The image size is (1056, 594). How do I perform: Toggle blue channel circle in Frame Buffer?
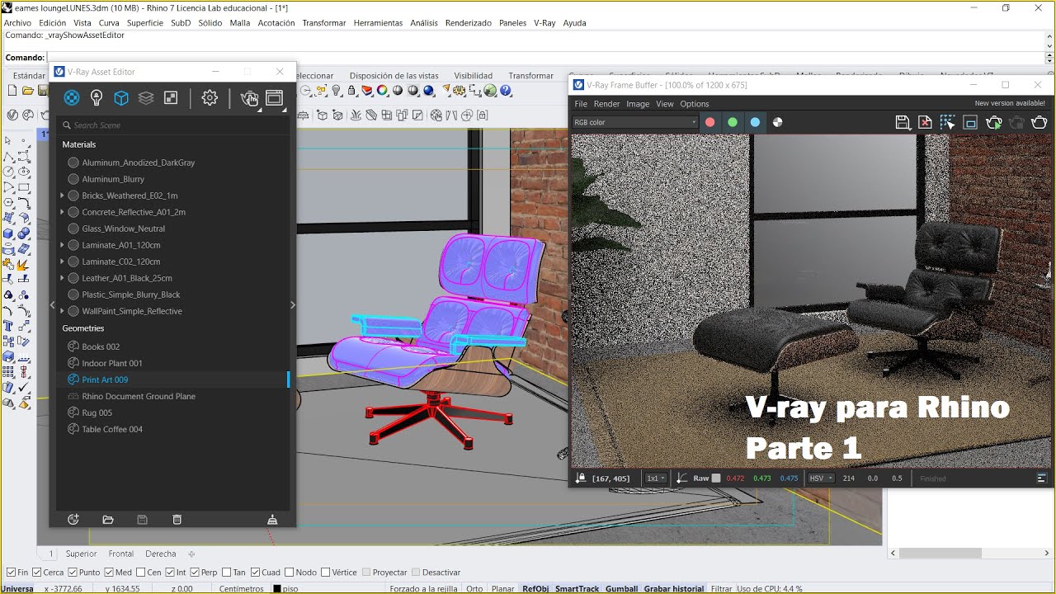755,122
